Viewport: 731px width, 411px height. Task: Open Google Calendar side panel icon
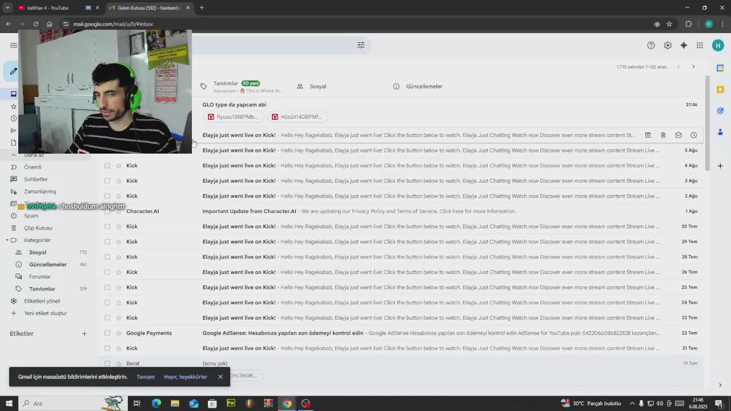(720, 68)
